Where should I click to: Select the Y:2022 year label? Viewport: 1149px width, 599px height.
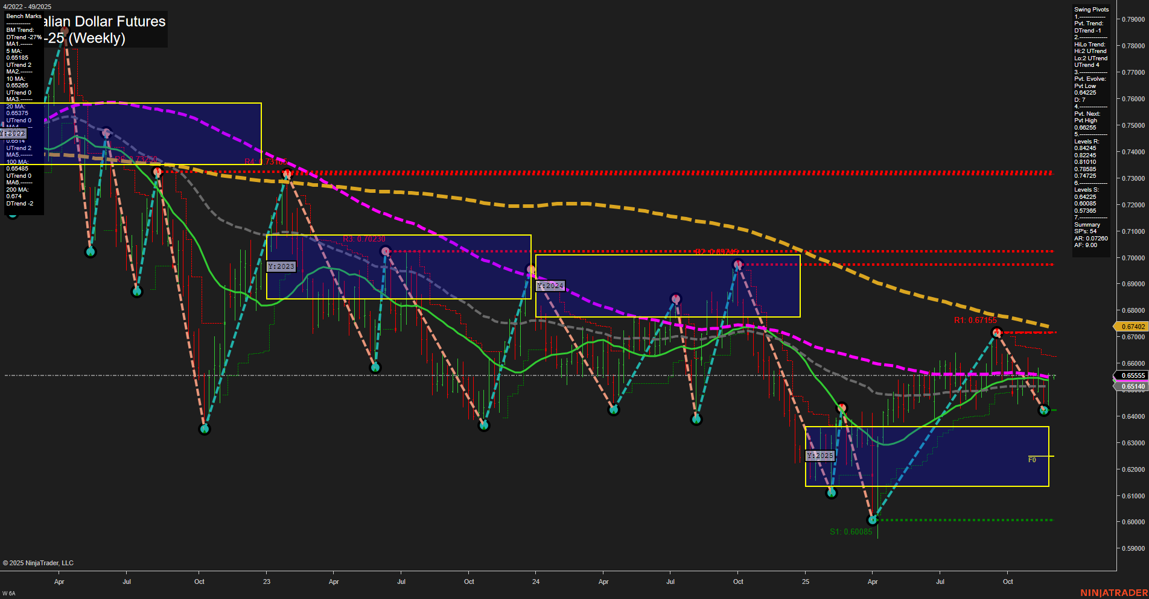point(14,133)
